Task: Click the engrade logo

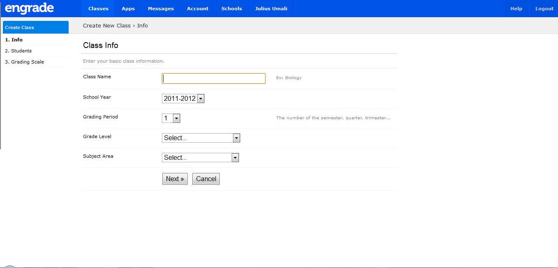Action: pos(29,8)
